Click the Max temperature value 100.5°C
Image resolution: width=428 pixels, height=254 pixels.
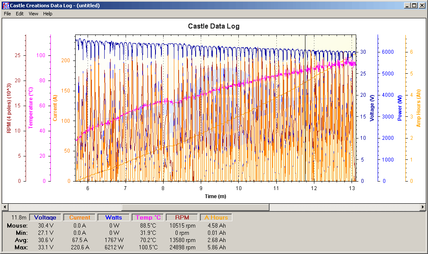148,248
